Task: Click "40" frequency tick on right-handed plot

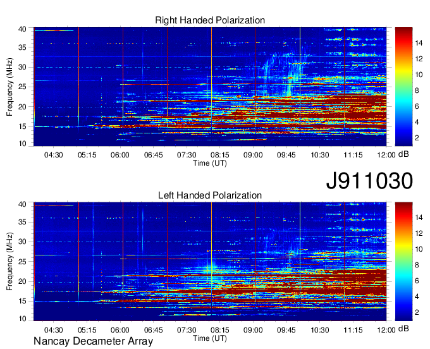Action: click(22, 29)
